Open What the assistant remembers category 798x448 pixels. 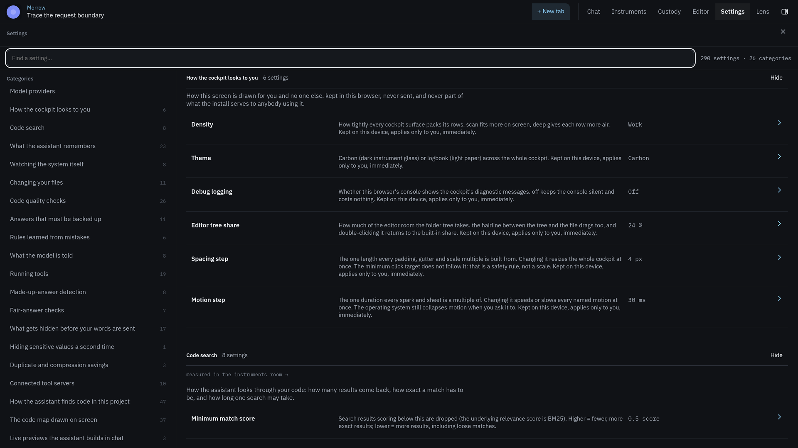[x=88, y=146]
